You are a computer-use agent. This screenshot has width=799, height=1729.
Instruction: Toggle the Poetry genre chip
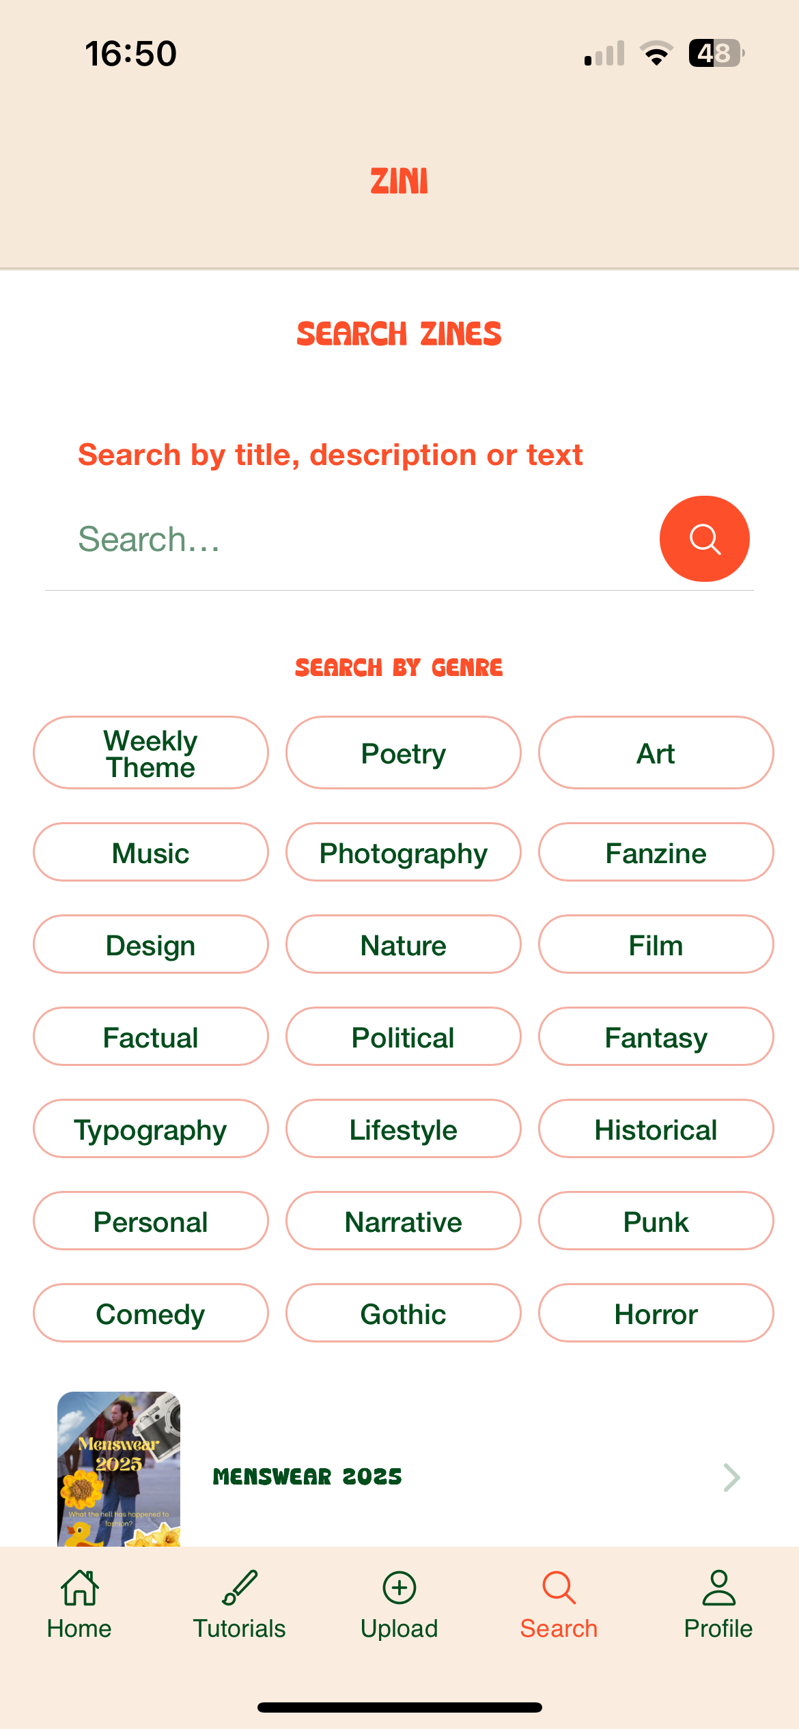[x=404, y=753]
